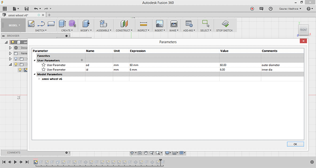316x168 pixels.
Task: Open the CREATE menu dropdown
Action: pyautogui.click(x=67, y=30)
